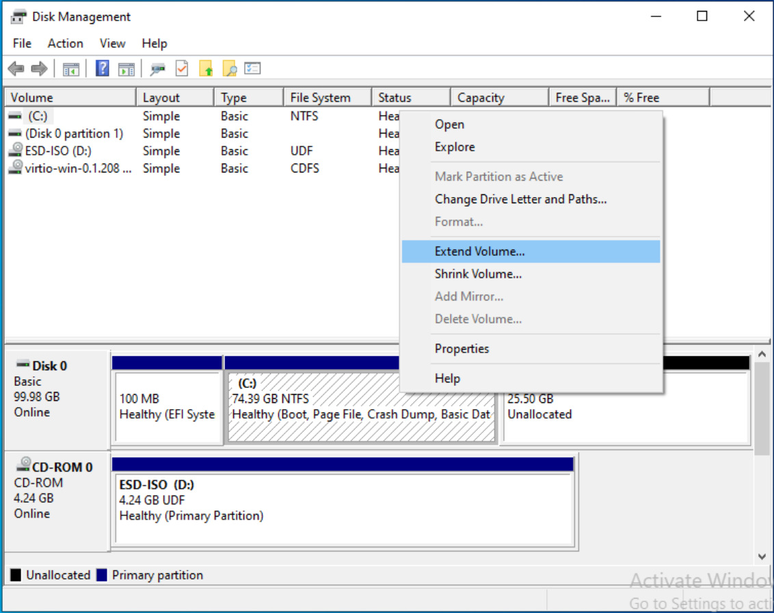The width and height of the screenshot is (774, 613).
Task: Open the Action menu
Action: (65, 43)
